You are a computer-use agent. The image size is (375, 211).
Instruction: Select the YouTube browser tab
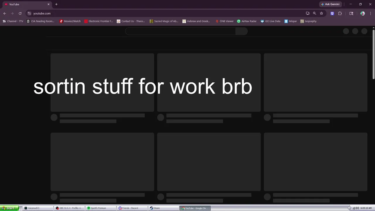(x=27, y=4)
